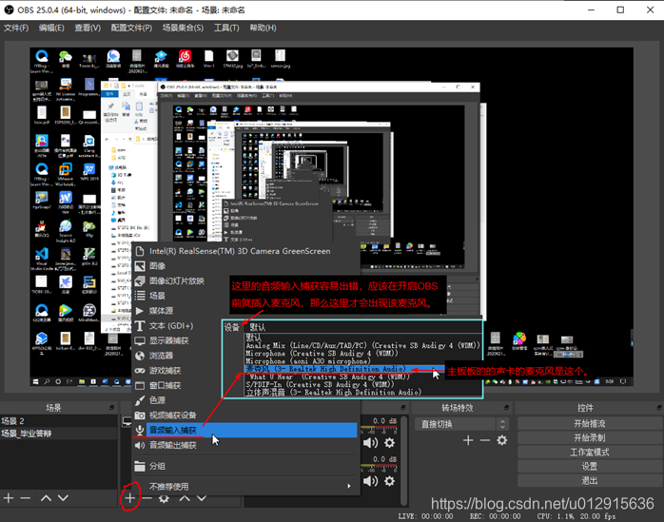Select 场景 2 in scenes list
Screen dimensions: 664x522
[x=58, y=421]
